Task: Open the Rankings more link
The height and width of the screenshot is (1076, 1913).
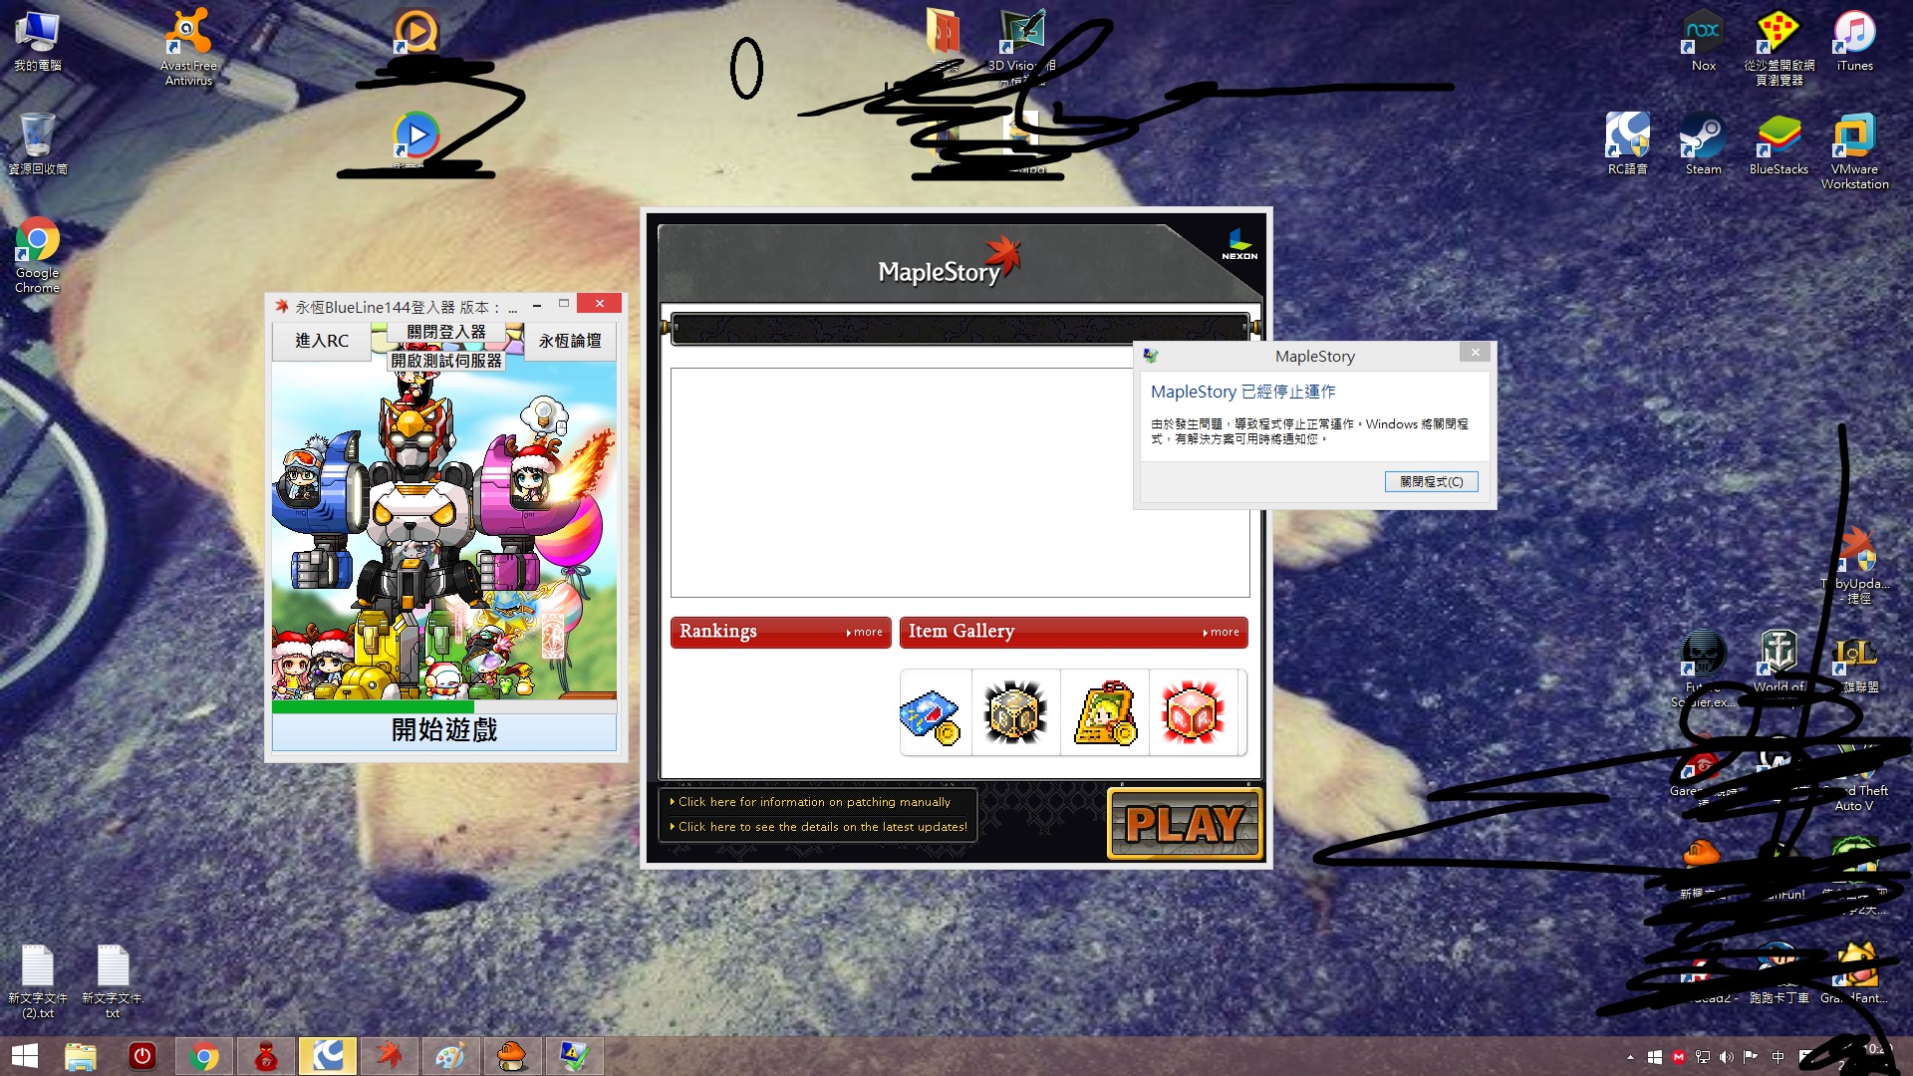Action: click(864, 633)
